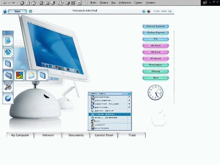Open the Избранное menu
This screenshot has width=220, height=165.
tap(125, 3)
